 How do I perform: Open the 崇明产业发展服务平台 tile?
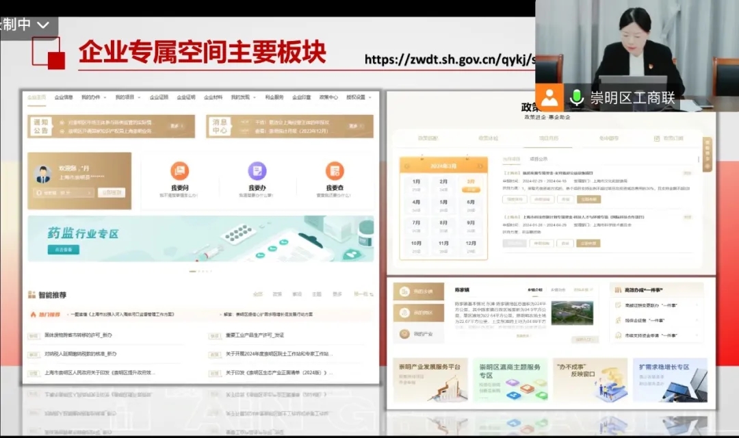[430, 380]
